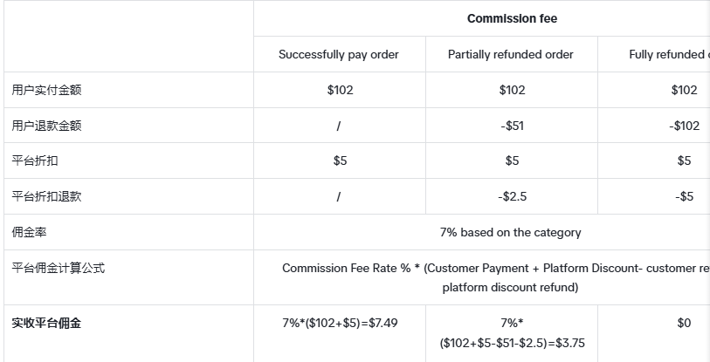Select the 平台折扣退款 row label

pos(46,196)
